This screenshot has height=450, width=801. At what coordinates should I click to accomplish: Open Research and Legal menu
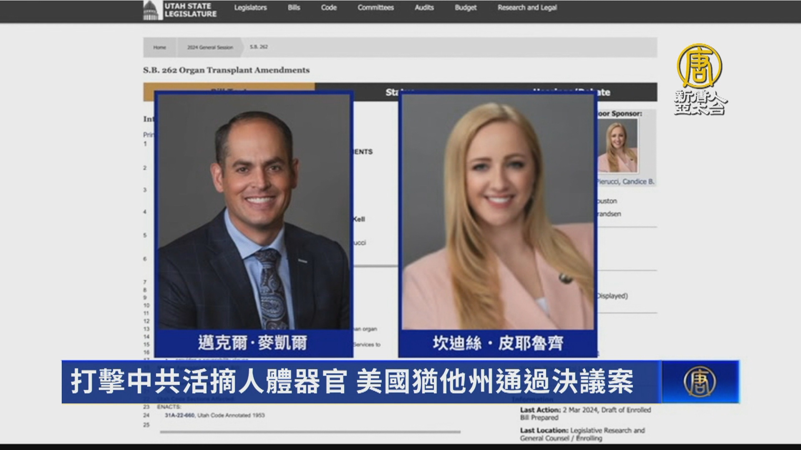(x=527, y=8)
